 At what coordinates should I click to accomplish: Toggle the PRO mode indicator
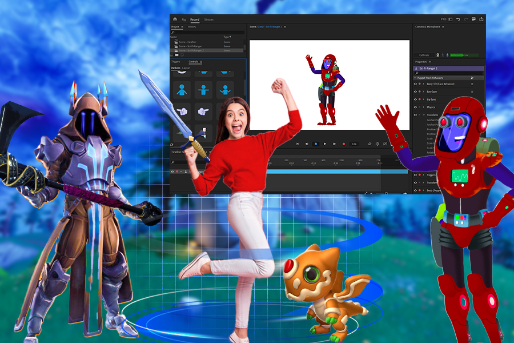[x=443, y=19]
